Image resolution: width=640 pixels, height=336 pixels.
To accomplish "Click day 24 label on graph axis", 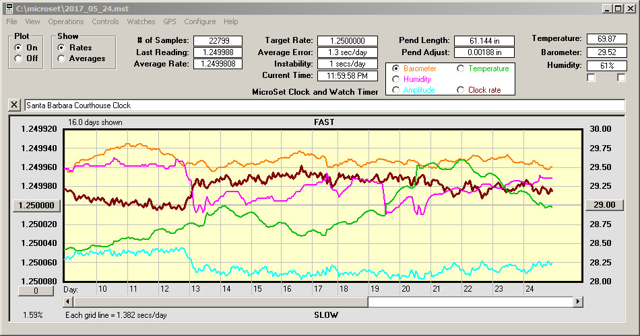I will click(x=530, y=289).
